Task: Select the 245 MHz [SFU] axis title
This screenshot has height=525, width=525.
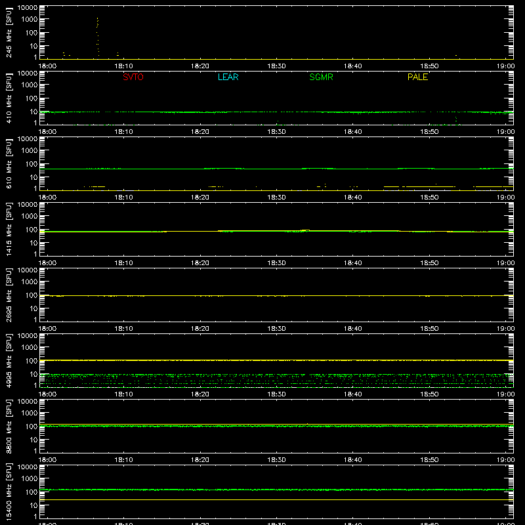Action: (9, 33)
